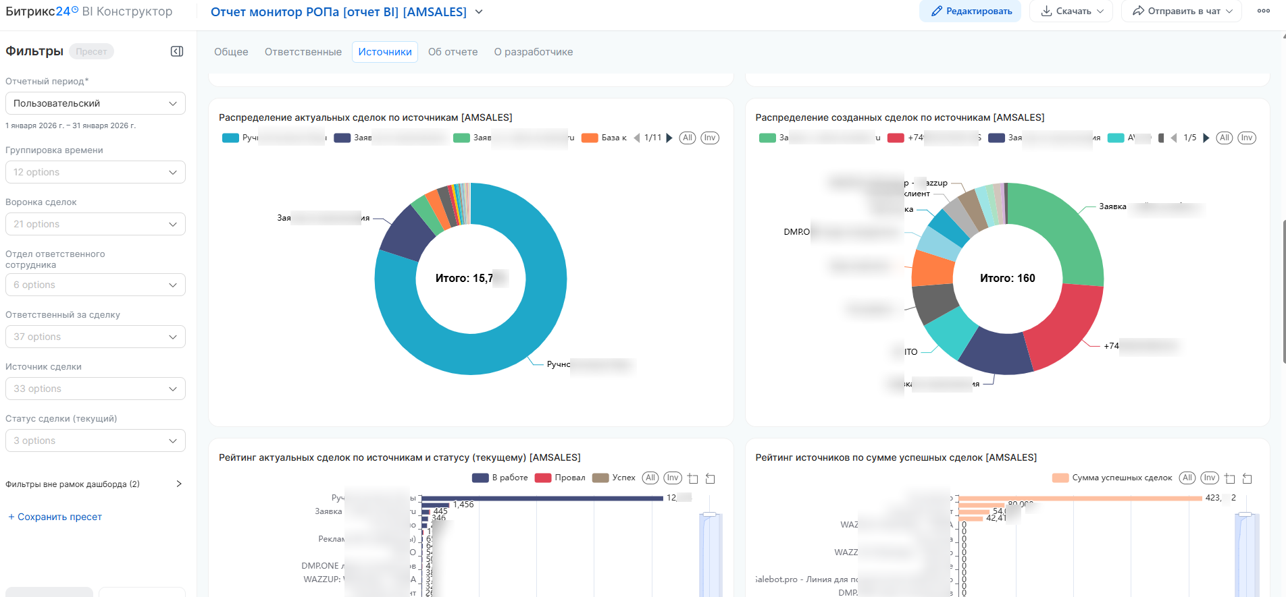The width and height of the screenshot is (1286, 597).
Task: Click 'Inv' to invert actual deals legend selection
Action: (x=709, y=138)
